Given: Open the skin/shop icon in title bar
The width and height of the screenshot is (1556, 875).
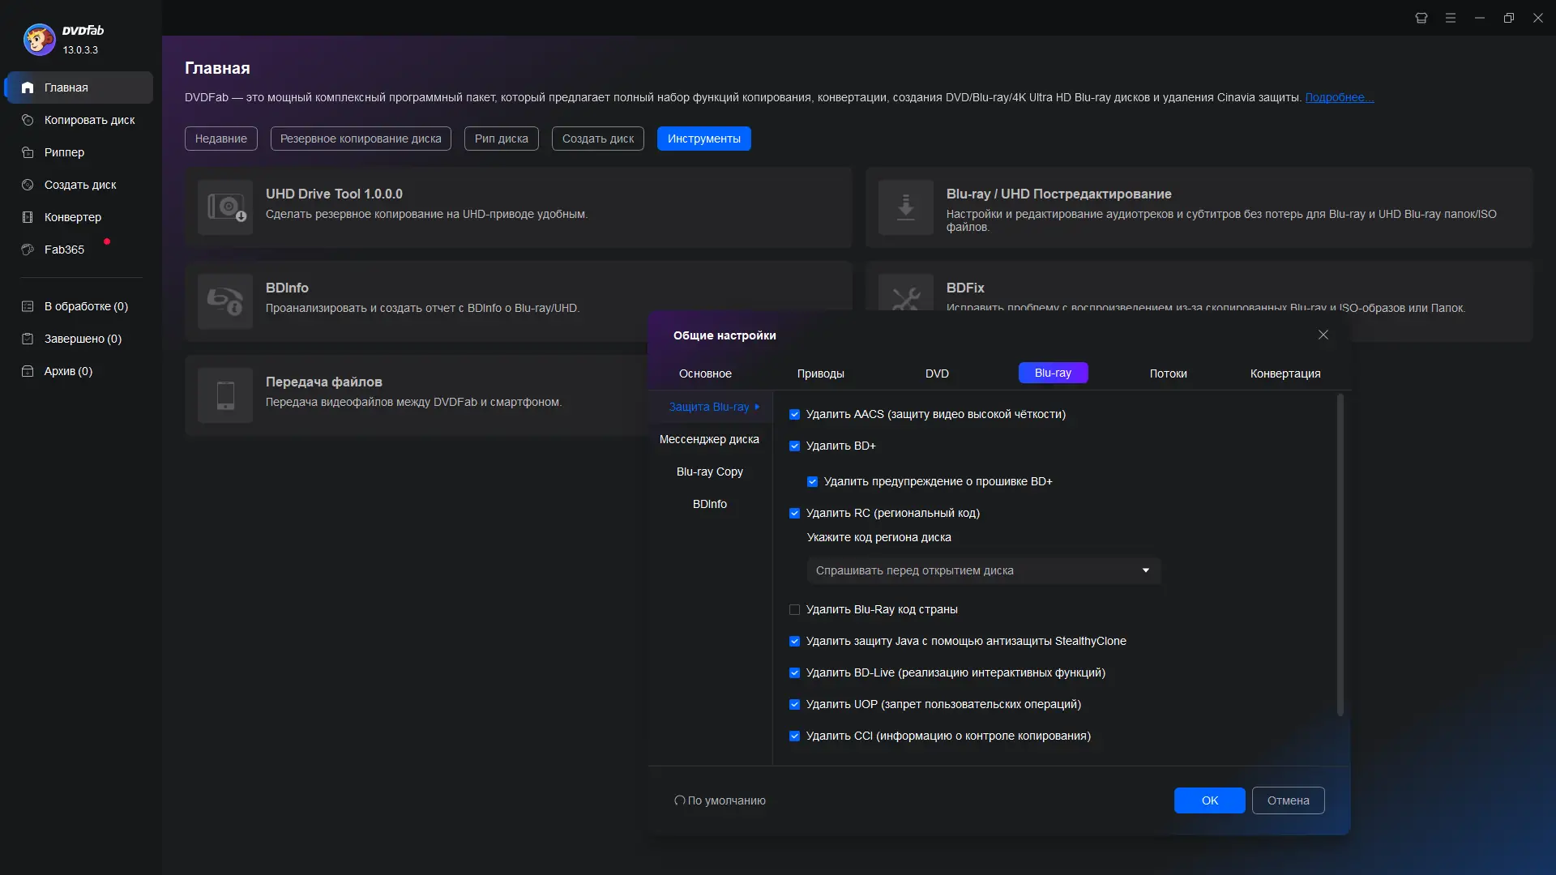Looking at the screenshot, I should tap(1421, 18).
